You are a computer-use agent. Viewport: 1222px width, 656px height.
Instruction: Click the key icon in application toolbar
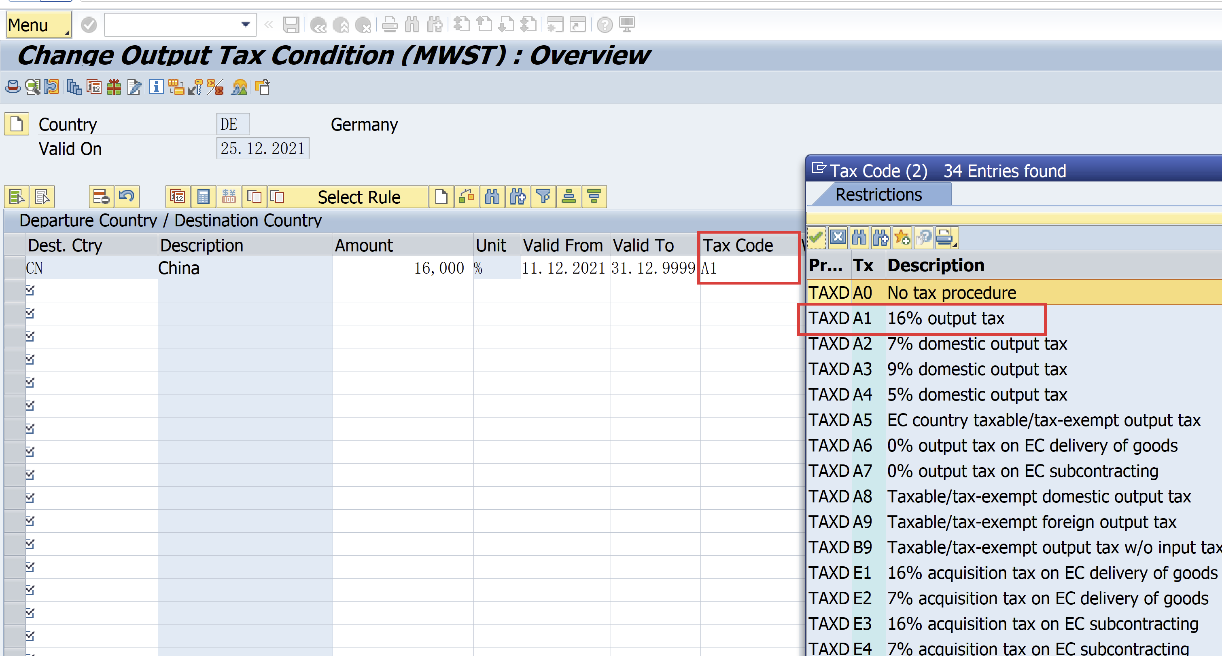[x=195, y=87]
